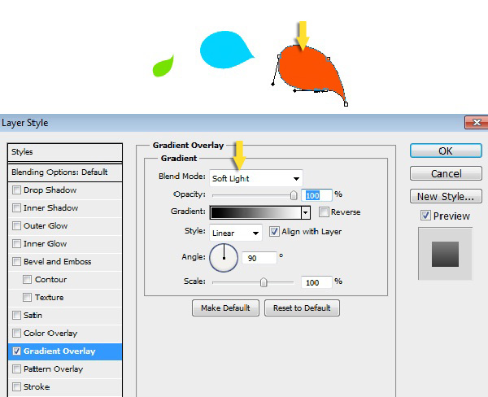Click the small green leaf shape
This screenshot has width=488, height=397.
tap(163, 67)
